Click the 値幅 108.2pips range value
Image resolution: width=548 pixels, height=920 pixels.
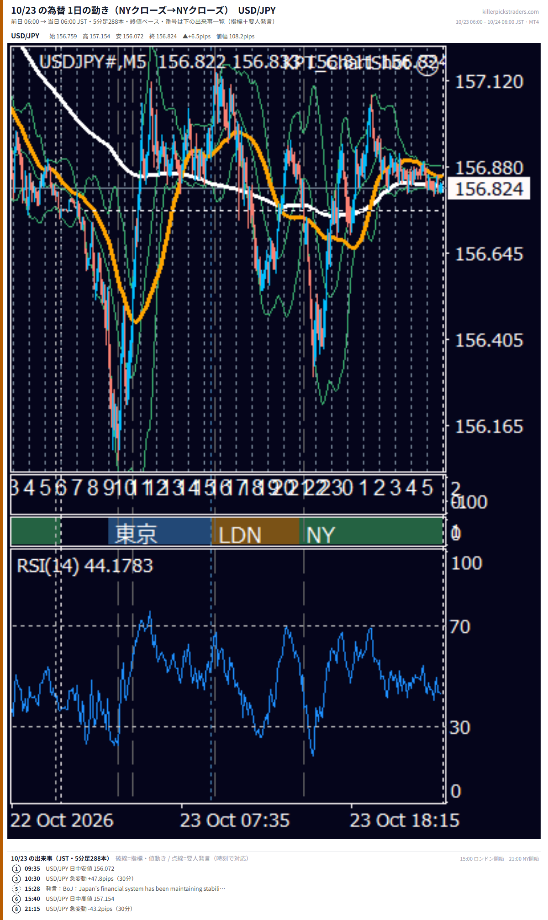[236, 37]
